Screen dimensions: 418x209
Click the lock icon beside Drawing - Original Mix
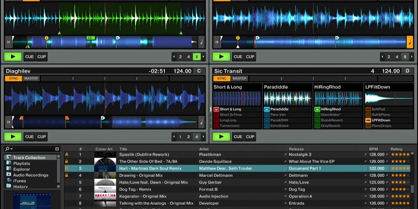(66, 175)
